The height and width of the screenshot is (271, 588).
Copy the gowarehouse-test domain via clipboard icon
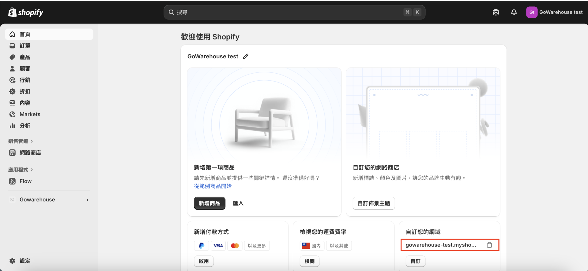[x=489, y=245]
